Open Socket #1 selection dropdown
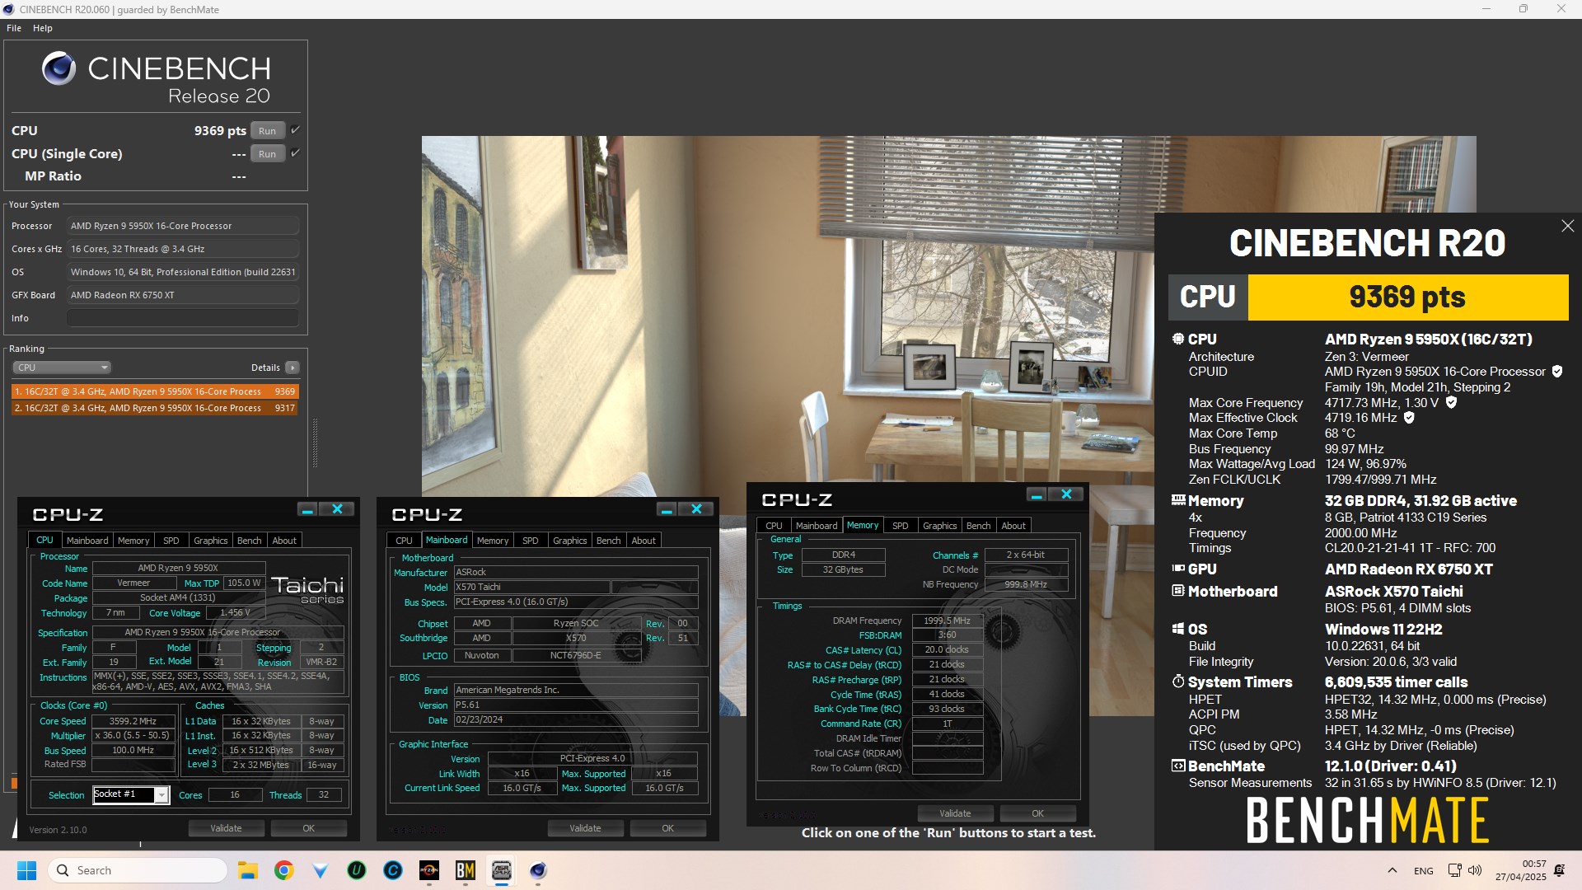1582x890 pixels. (x=161, y=794)
